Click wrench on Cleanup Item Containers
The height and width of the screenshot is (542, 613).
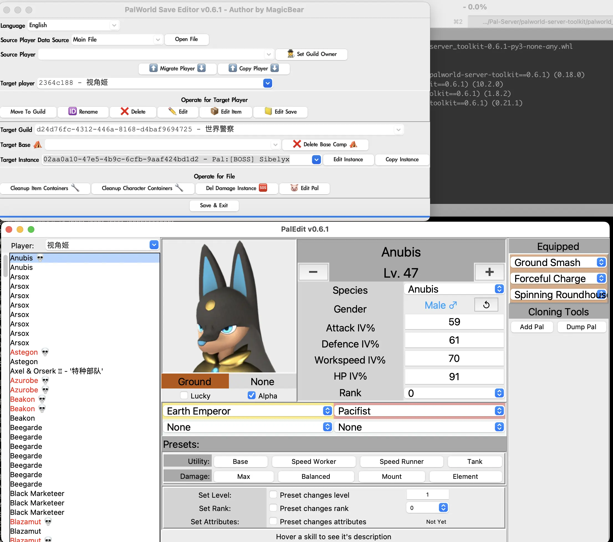pyautogui.click(x=75, y=188)
